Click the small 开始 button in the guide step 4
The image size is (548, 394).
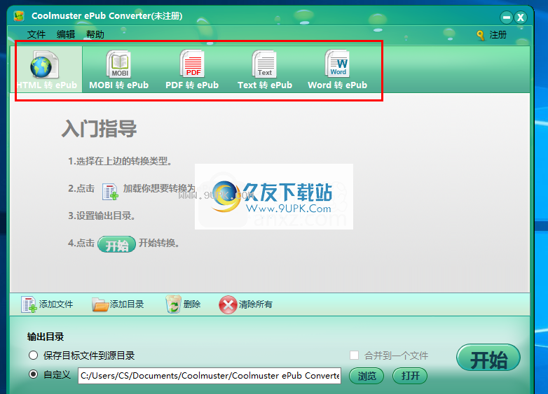[x=117, y=244]
